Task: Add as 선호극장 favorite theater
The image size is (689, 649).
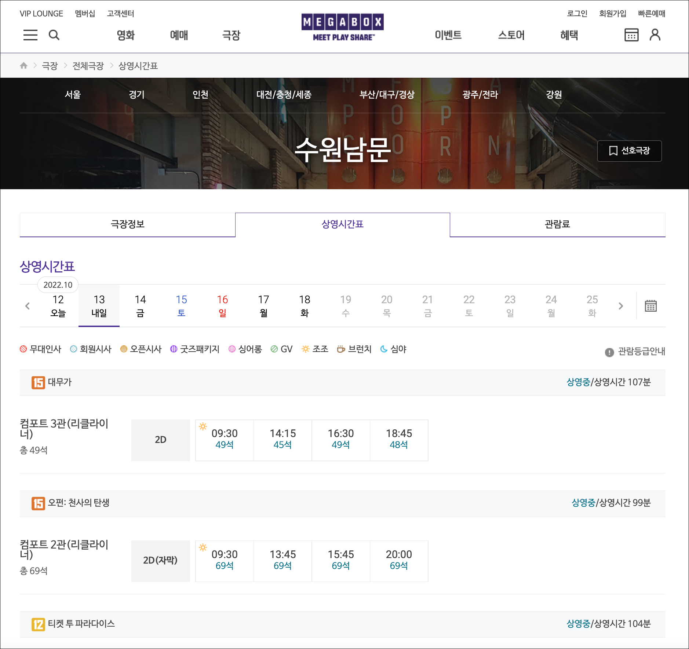Action: coord(629,151)
